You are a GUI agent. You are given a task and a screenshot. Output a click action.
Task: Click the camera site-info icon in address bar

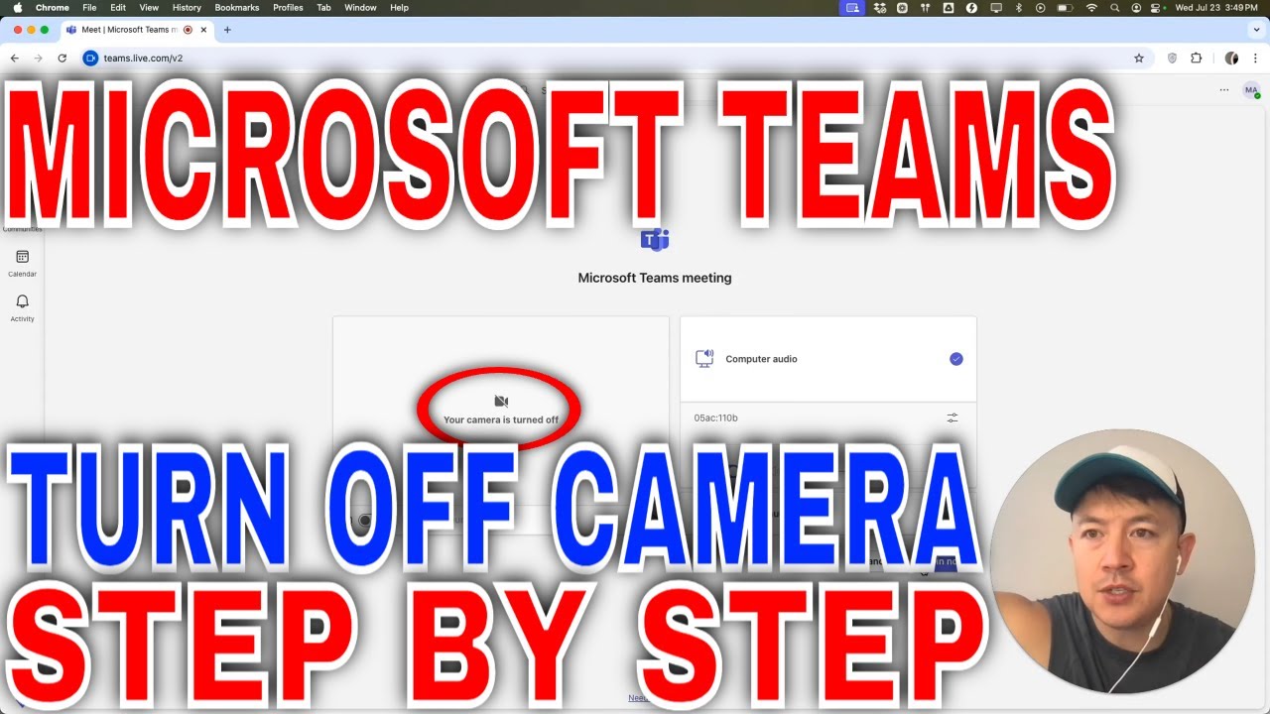[x=90, y=59]
